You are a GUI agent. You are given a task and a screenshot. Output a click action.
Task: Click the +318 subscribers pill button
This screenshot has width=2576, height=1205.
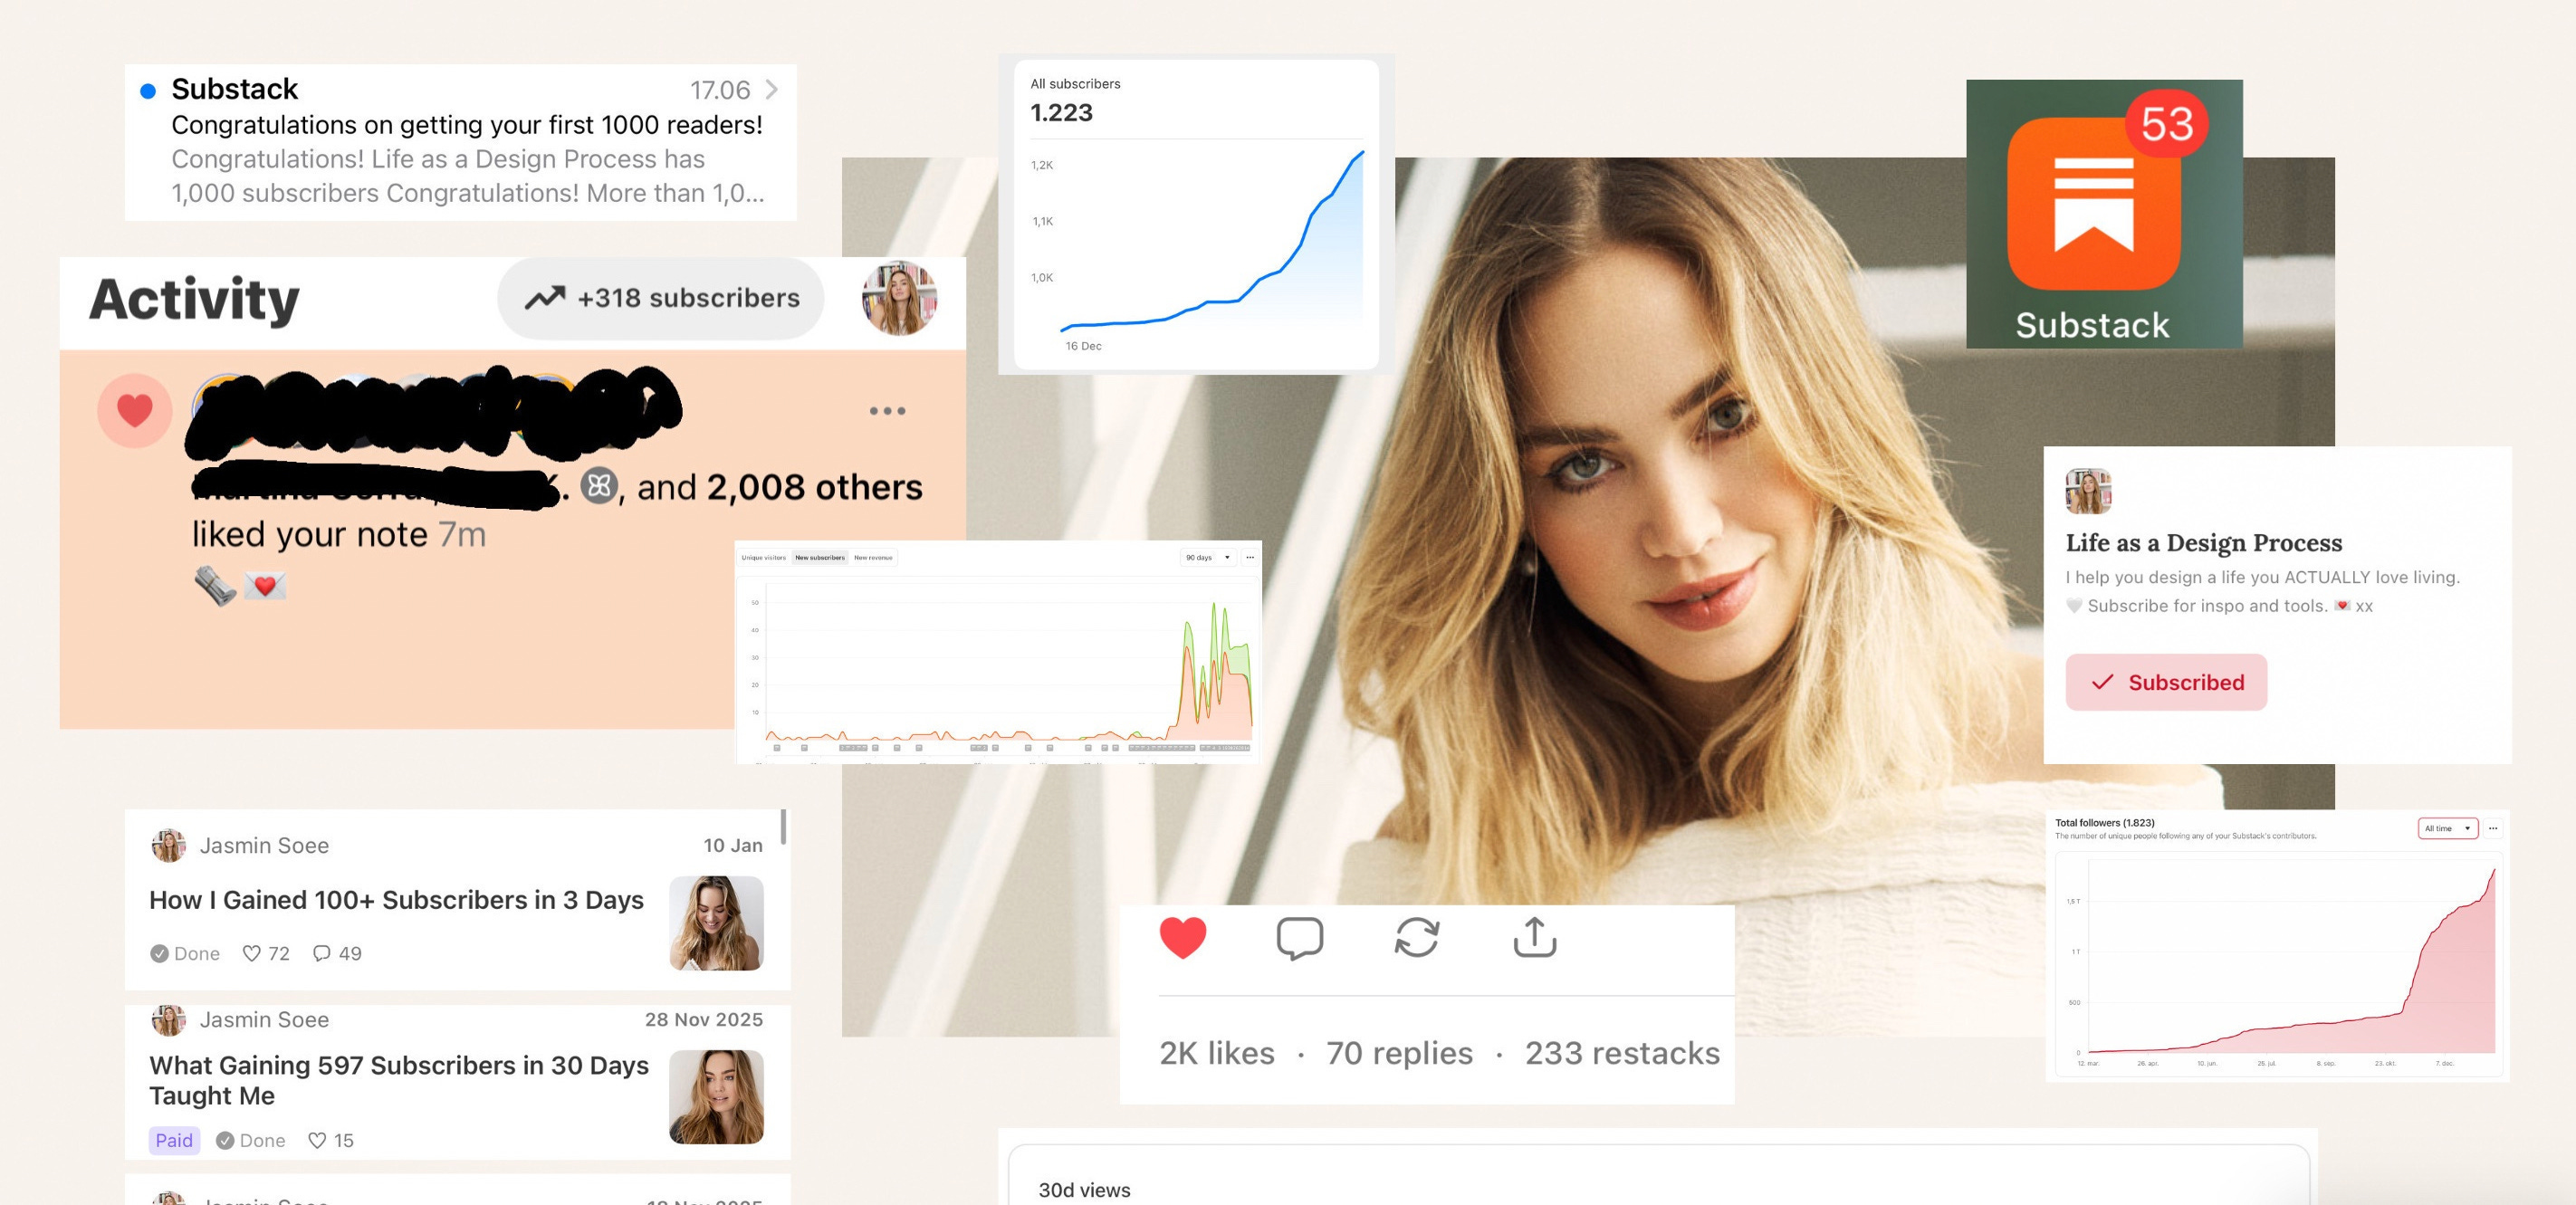pos(661,298)
